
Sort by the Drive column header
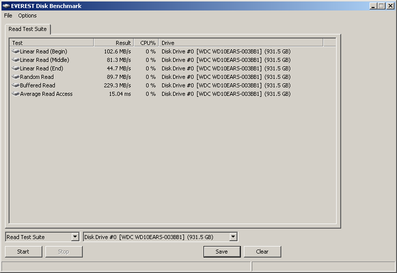click(241, 43)
